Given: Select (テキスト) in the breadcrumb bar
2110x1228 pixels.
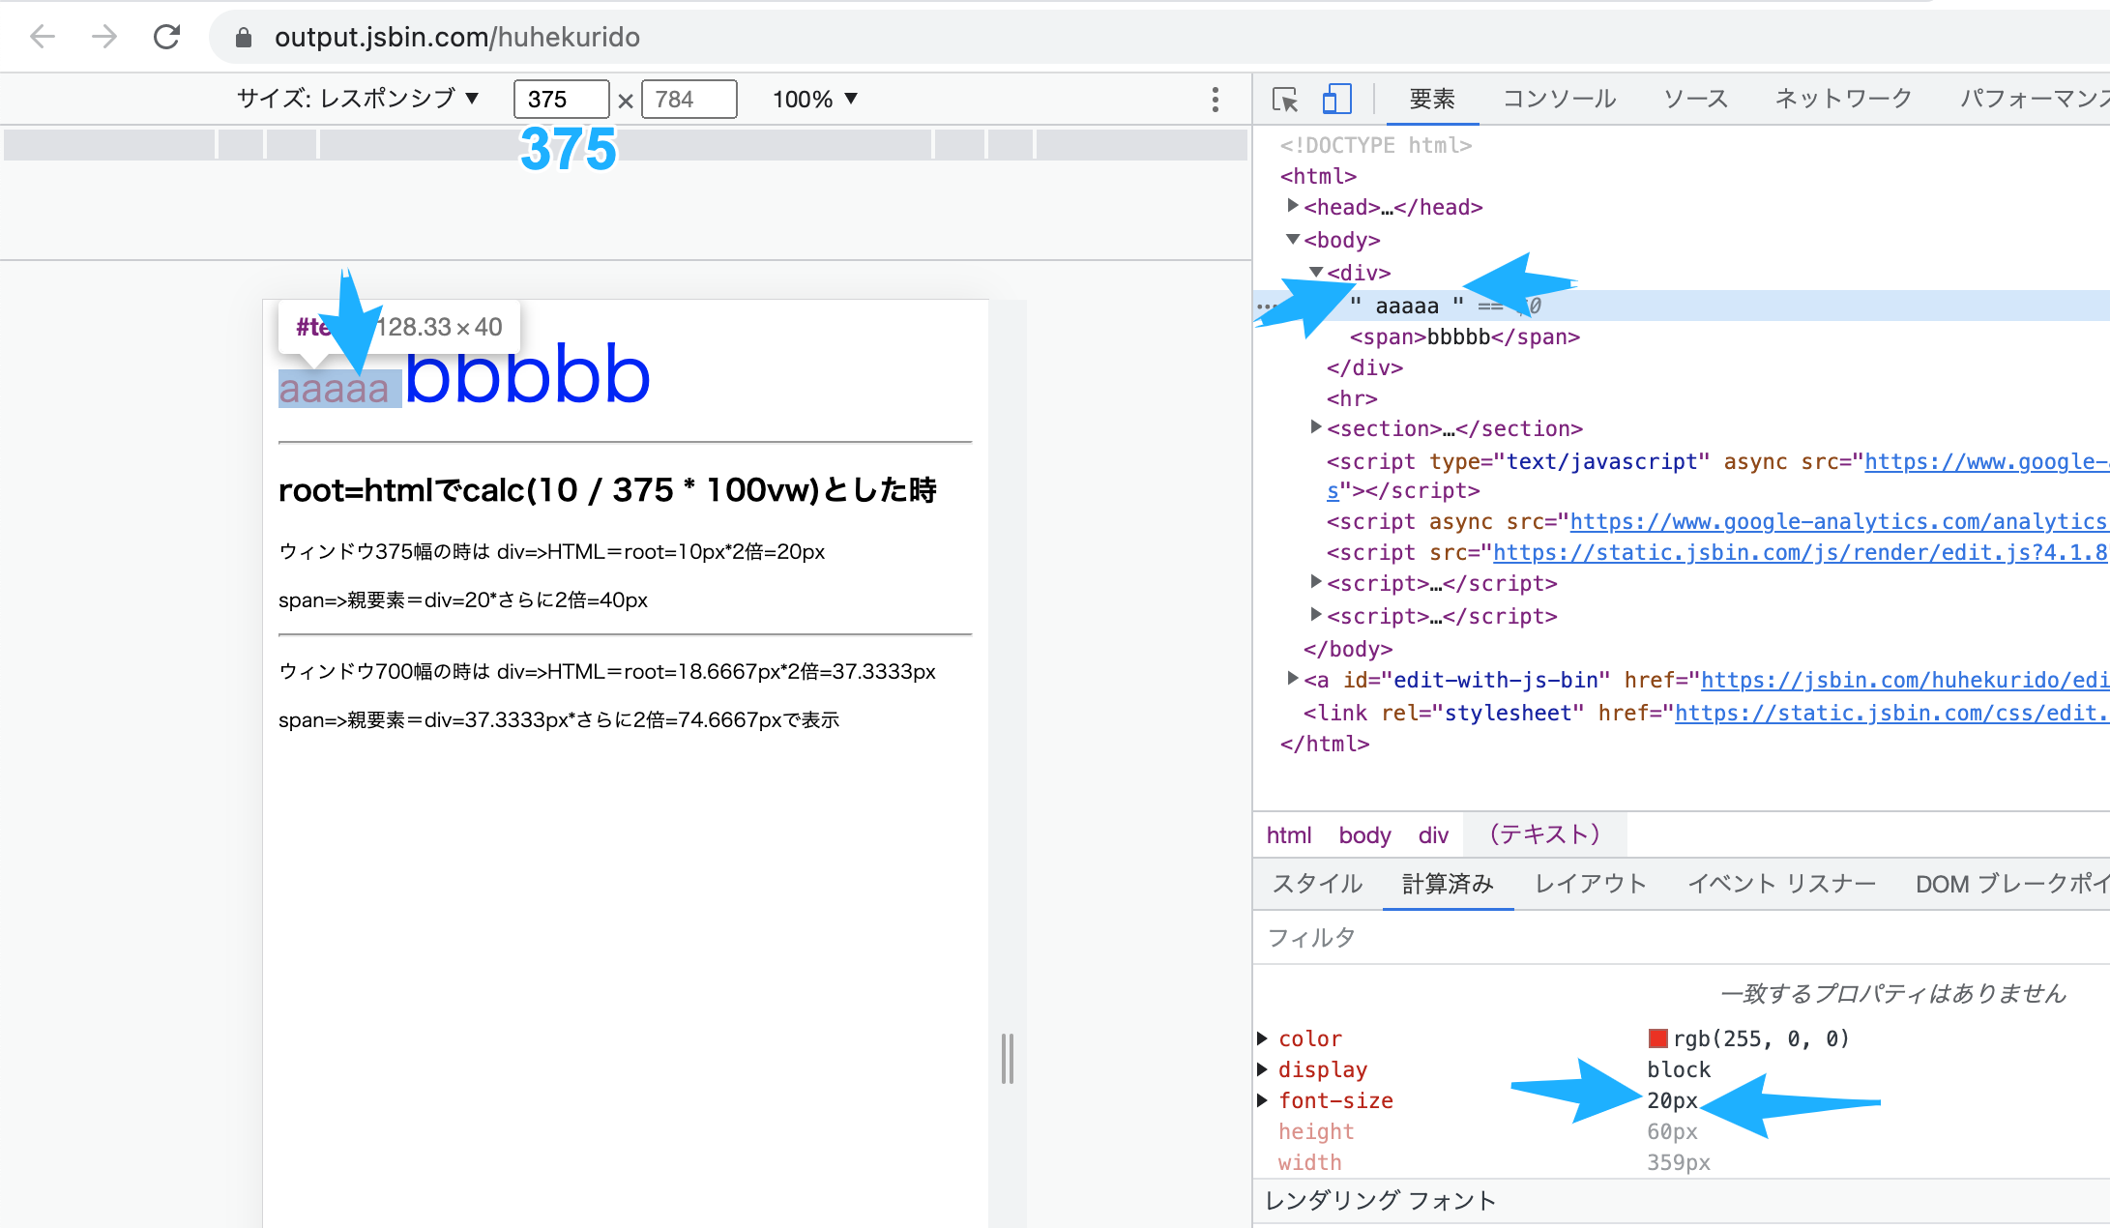Looking at the screenshot, I should (x=1544, y=834).
